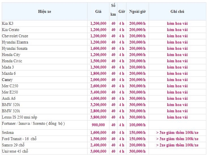Click the Fortuner overtime rate 100,000/h
This screenshot has height=156, width=208.
(137, 125)
